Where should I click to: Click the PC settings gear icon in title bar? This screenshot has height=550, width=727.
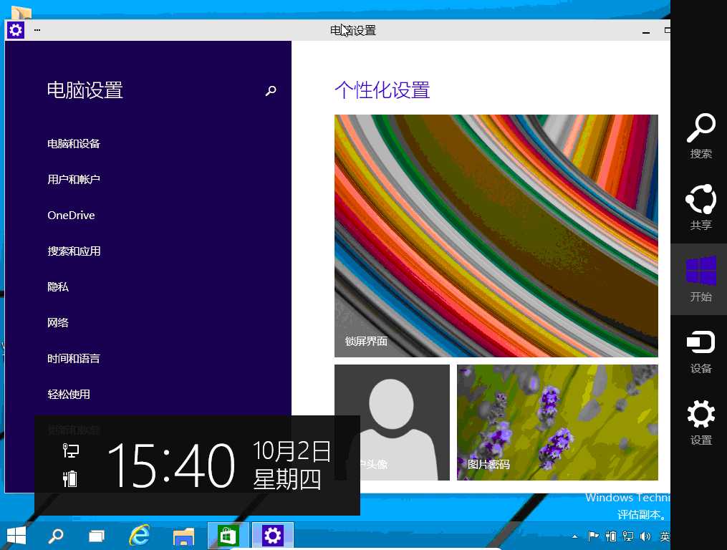[15, 30]
